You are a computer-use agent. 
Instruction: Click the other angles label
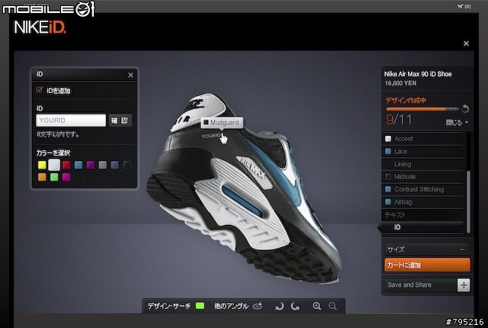(231, 306)
